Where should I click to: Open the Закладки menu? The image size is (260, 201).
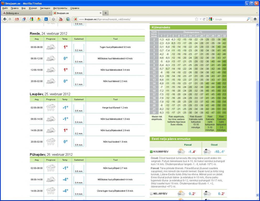[x=45, y=8]
